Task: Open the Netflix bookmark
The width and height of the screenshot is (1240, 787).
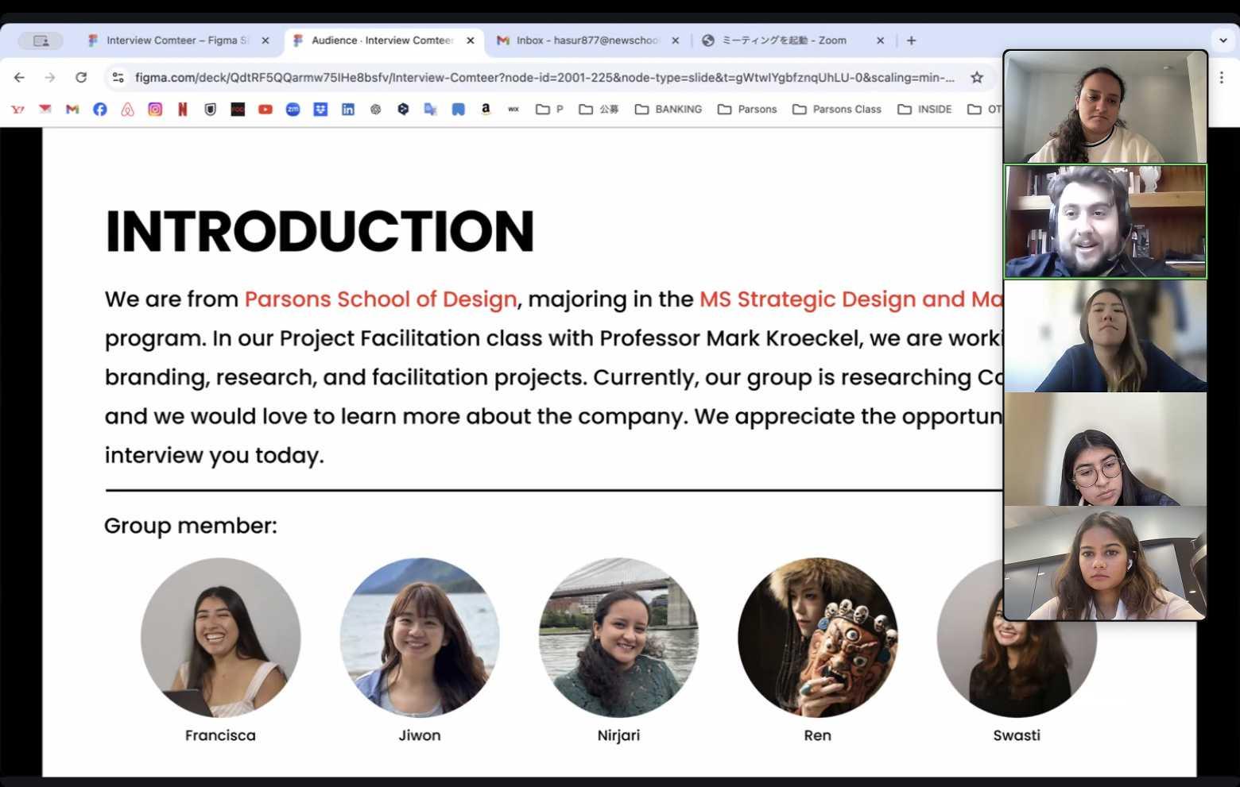Action: point(183,110)
